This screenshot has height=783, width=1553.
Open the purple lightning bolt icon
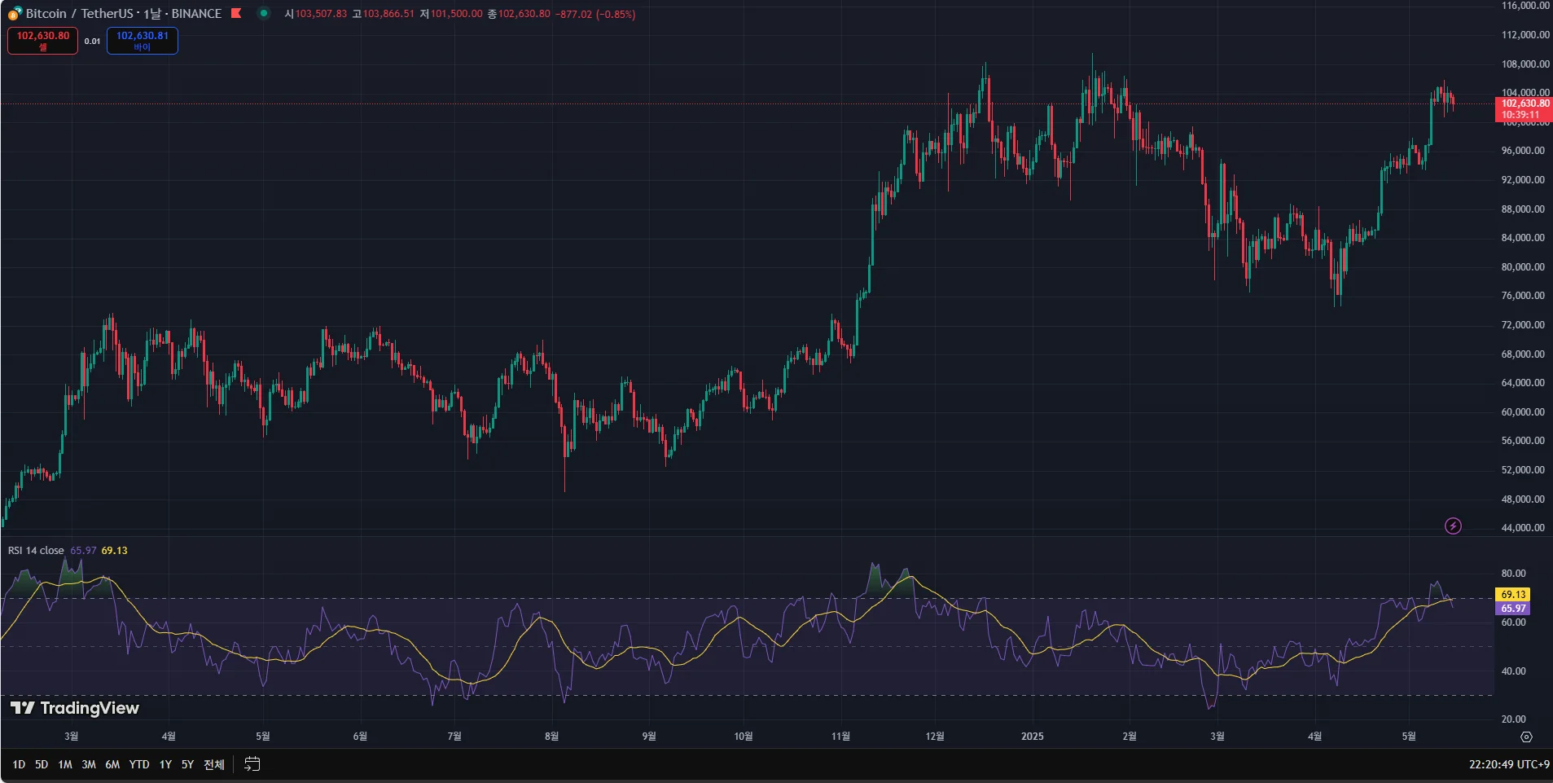point(1453,526)
